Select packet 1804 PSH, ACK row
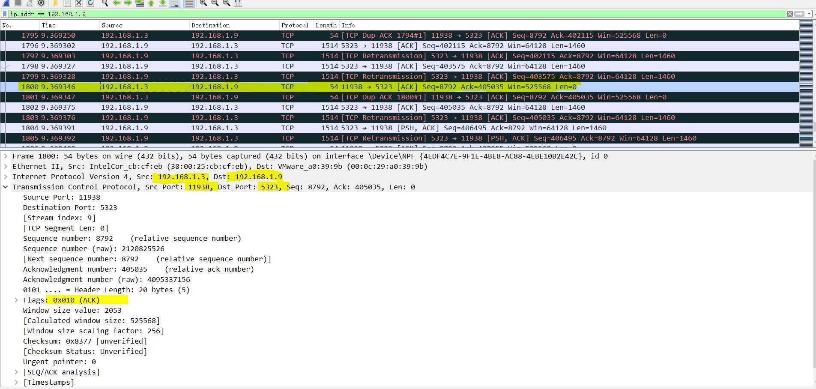Screen dimensions: 816x389 point(400,128)
